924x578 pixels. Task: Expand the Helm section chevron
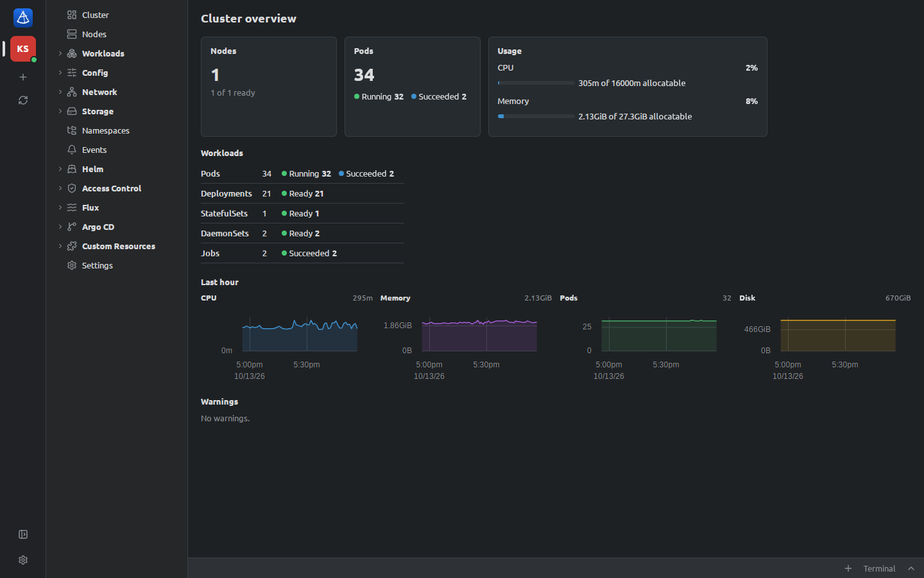pyautogui.click(x=60, y=169)
